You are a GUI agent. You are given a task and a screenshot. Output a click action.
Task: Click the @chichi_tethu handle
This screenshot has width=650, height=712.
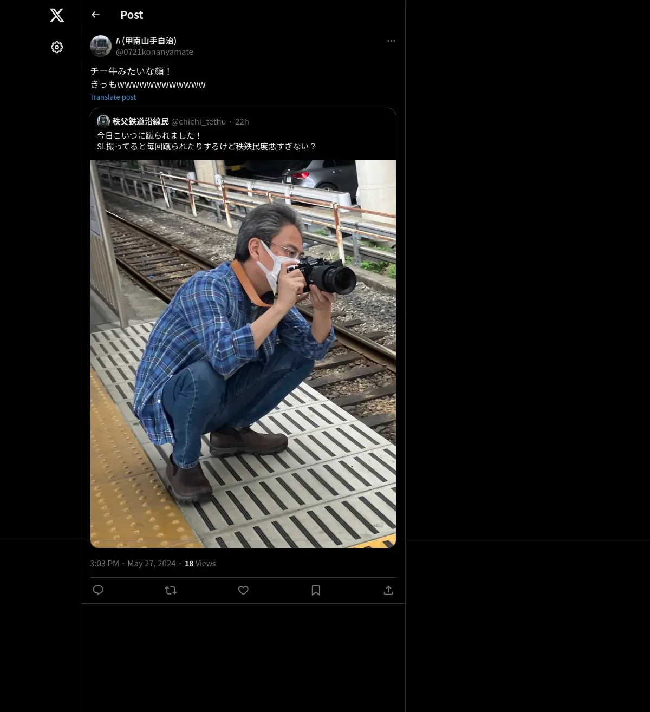pos(198,122)
